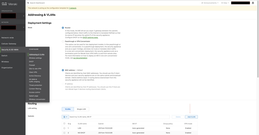Check the LAN VLAN row checkbox
The height and width of the screenshot is (135, 259).
point(64,128)
